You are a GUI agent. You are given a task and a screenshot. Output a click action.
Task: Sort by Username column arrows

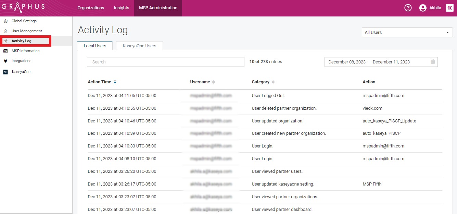[214, 82]
